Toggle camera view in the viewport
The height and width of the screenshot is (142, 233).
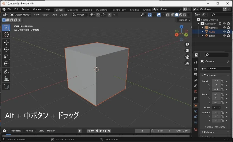187,57
